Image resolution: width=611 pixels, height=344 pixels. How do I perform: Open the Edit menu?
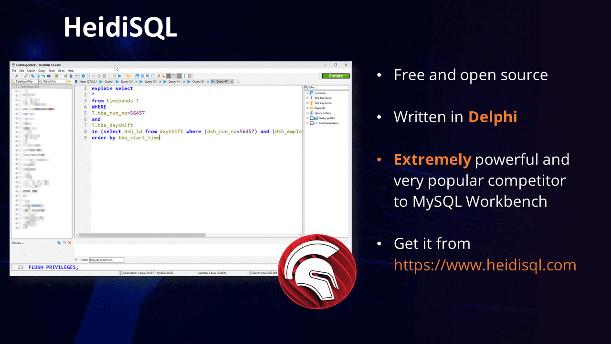click(21, 71)
